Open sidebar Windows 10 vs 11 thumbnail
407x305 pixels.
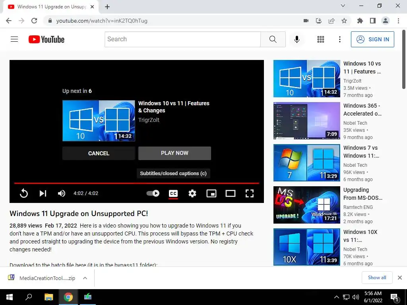point(307,79)
